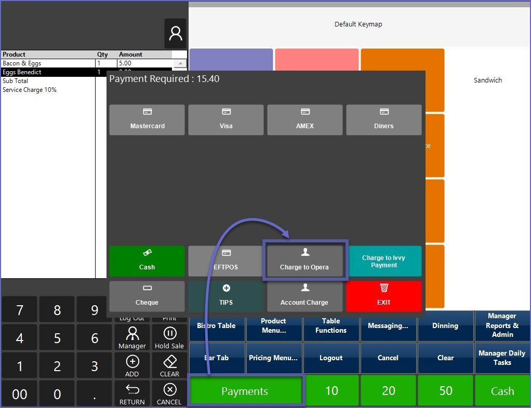Screen dimensions: 531x408
Task: Select Charge to Ivvy Payment
Action: [x=384, y=261]
